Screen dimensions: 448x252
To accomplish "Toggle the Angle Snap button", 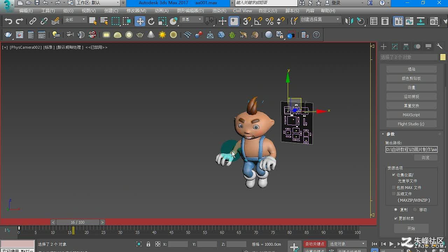I will pyautogui.click(x=258, y=21).
